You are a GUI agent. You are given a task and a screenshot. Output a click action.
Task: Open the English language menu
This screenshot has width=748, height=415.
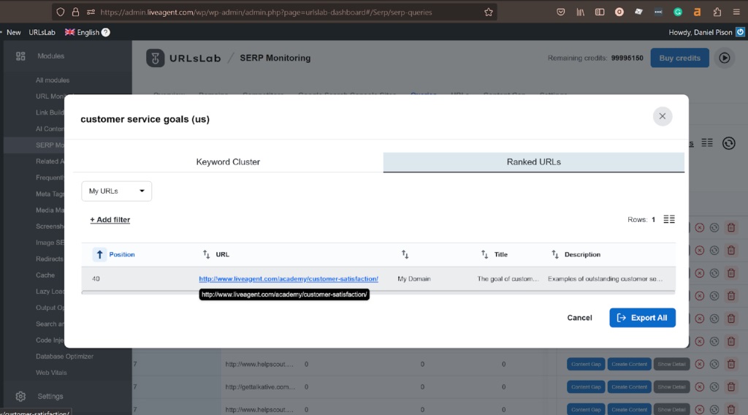tap(83, 32)
